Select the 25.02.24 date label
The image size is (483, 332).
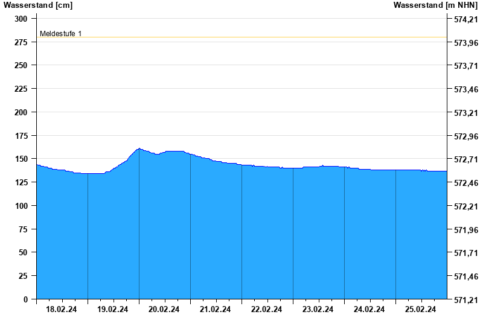(421, 310)
